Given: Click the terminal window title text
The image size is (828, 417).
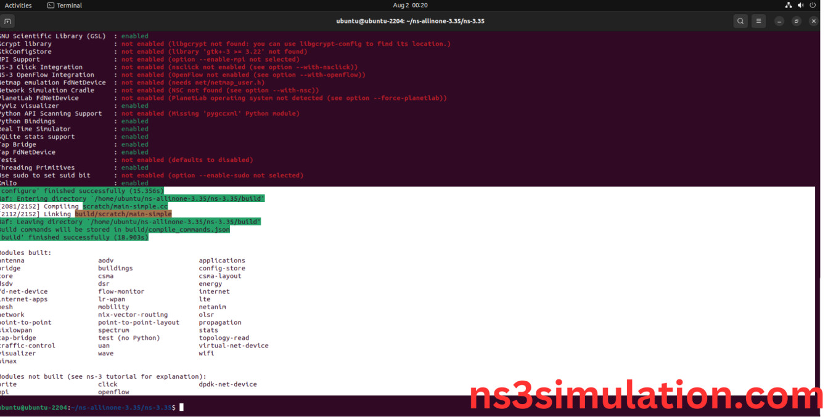Looking at the screenshot, I should tap(410, 21).
